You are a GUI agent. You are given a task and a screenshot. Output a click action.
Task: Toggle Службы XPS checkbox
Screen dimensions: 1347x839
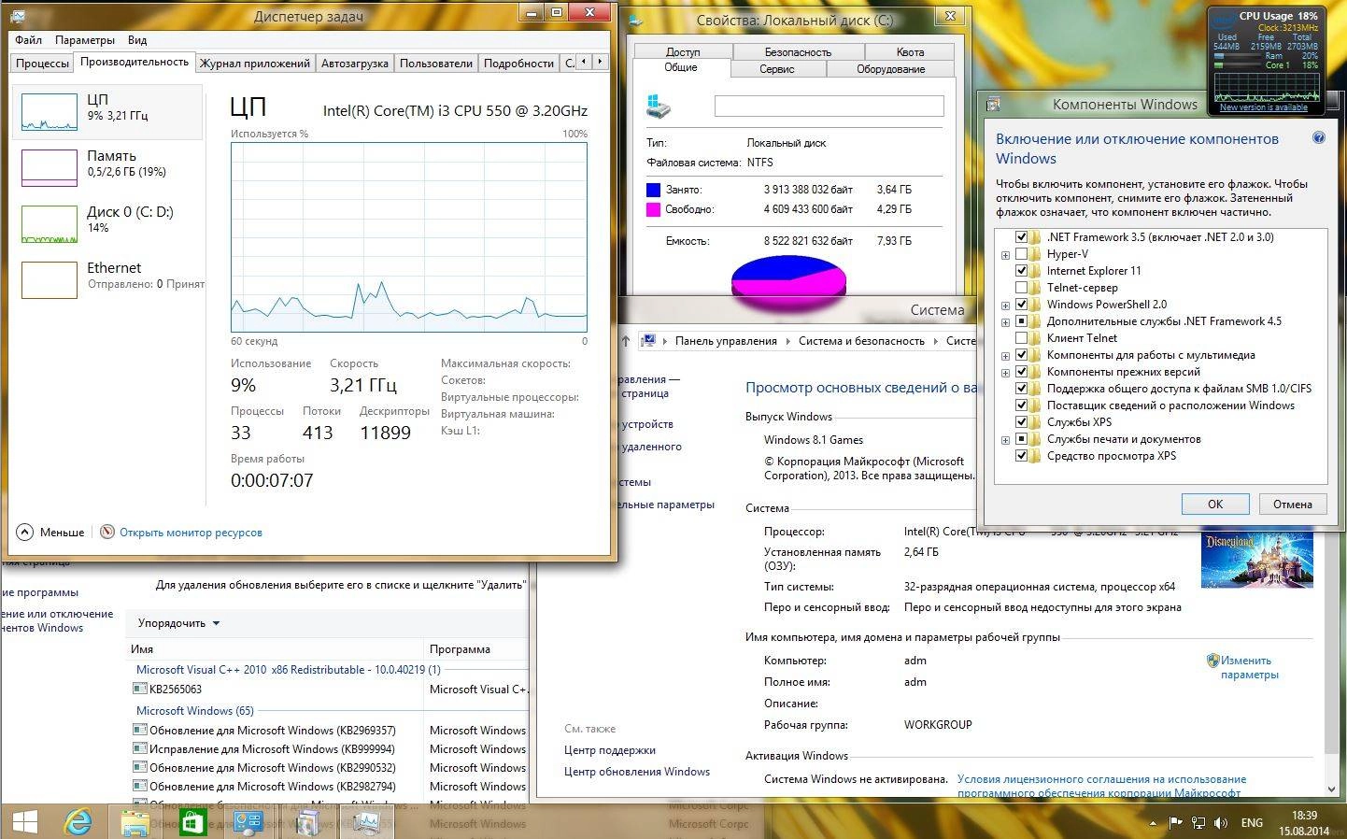click(x=1021, y=422)
